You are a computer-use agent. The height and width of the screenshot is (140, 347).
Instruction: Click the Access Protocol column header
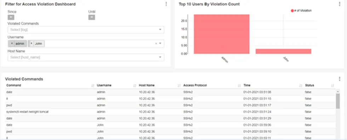click(x=195, y=85)
